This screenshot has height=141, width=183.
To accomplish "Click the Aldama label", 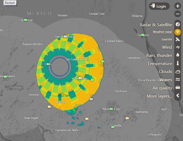I will pyautogui.click(x=137, y=16).
